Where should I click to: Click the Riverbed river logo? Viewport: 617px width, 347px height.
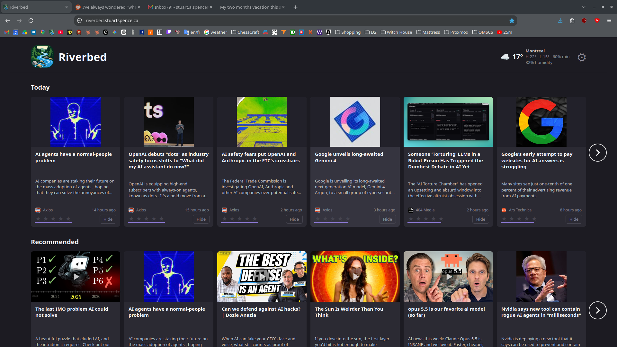click(42, 57)
